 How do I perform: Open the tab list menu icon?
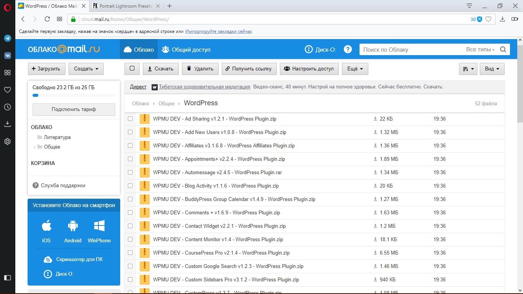point(469,6)
